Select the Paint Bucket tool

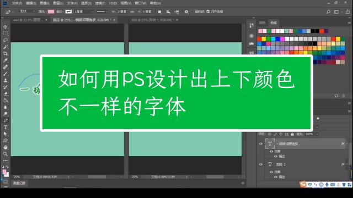click(x=6, y=100)
